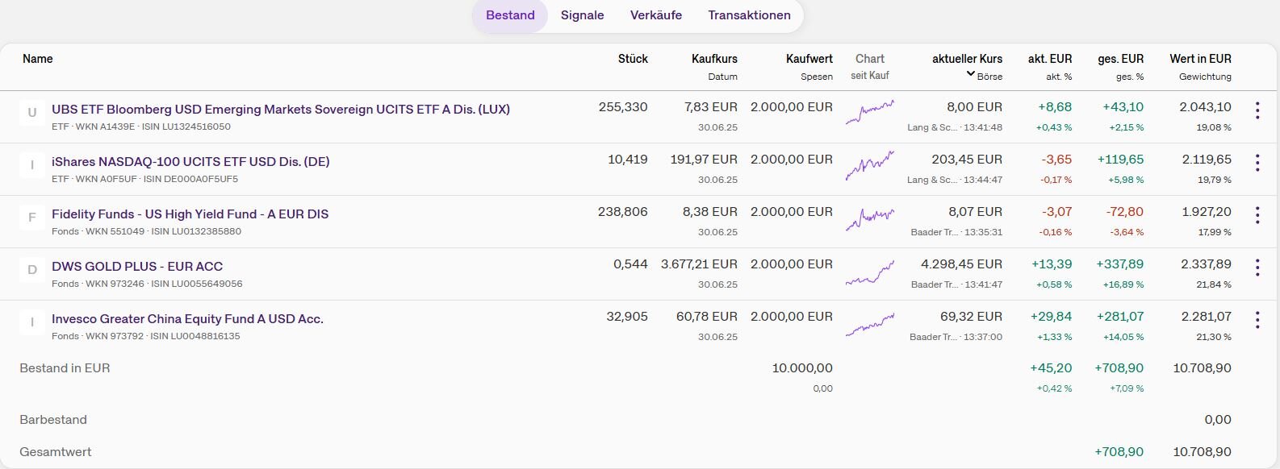Switch to the Verkäufe tab
The width and height of the screenshot is (1280, 469).
[x=655, y=15]
